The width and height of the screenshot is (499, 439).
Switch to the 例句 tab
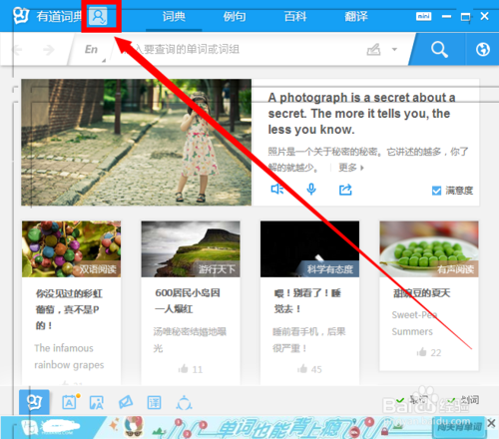tap(235, 16)
